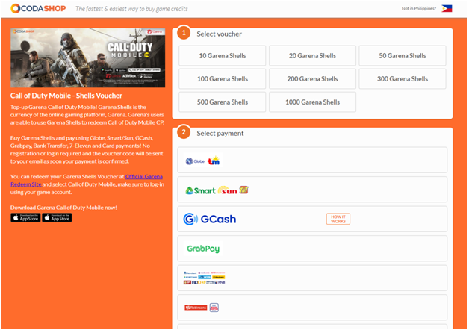Select 10 Garena Shells voucher

coord(223,55)
